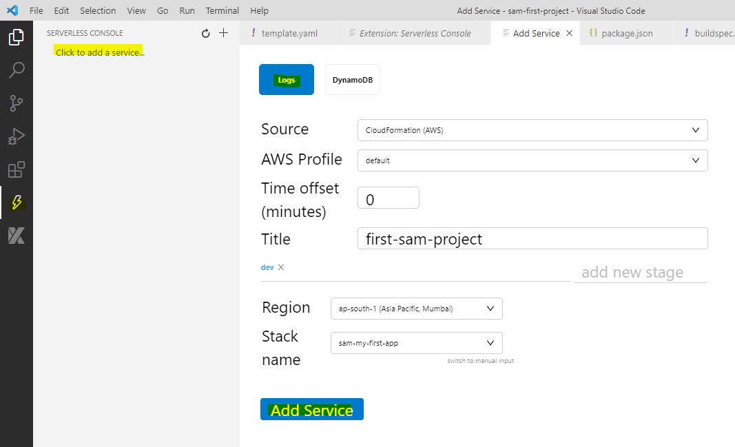Expand the Region dropdown
The height and width of the screenshot is (447, 735).
416,309
